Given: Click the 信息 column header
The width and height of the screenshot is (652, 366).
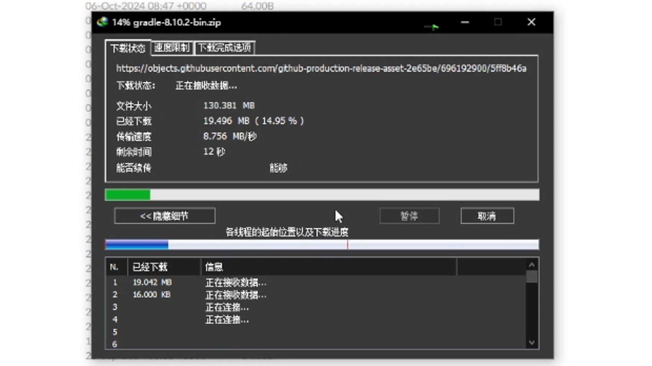Looking at the screenshot, I should tap(329, 267).
